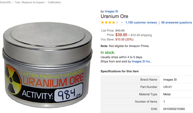Click the Uranium Ore product title
Image resolution: width=193 pixels, height=113 pixels.
114,16
